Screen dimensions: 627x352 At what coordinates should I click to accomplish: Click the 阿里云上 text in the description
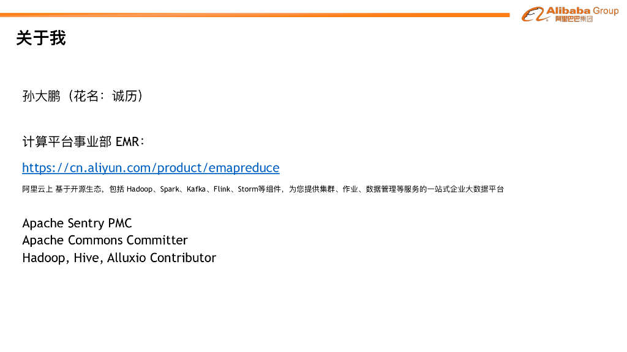[x=37, y=189]
